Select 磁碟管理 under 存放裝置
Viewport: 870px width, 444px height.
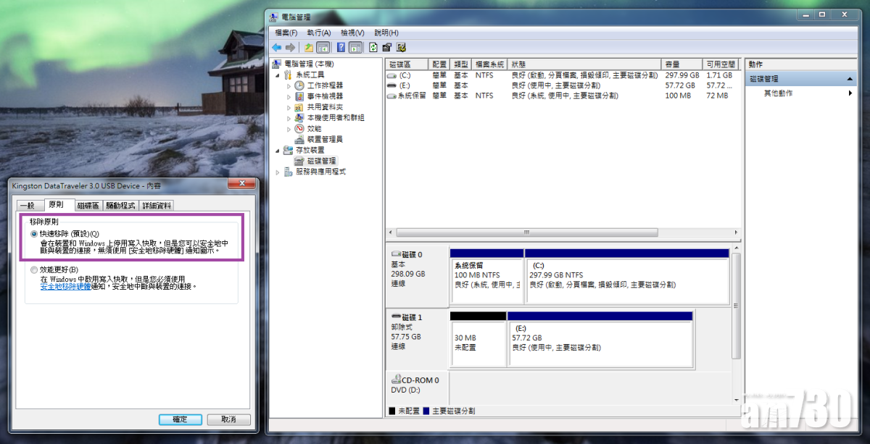point(321,161)
